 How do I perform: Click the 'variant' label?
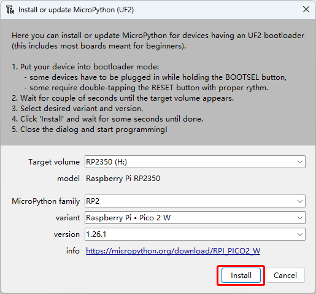(x=67, y=218)
